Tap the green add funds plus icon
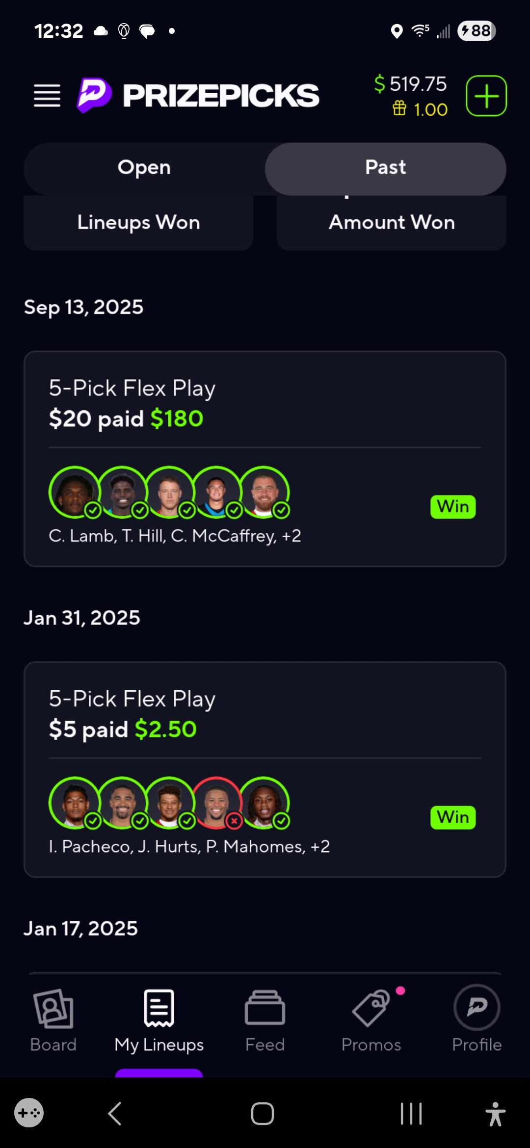This screenshot has width=530, height=1148. point(486,96)
